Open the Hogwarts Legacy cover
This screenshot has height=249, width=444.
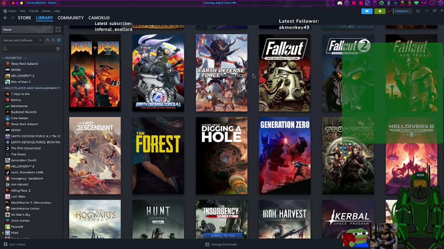coord(95,219)
